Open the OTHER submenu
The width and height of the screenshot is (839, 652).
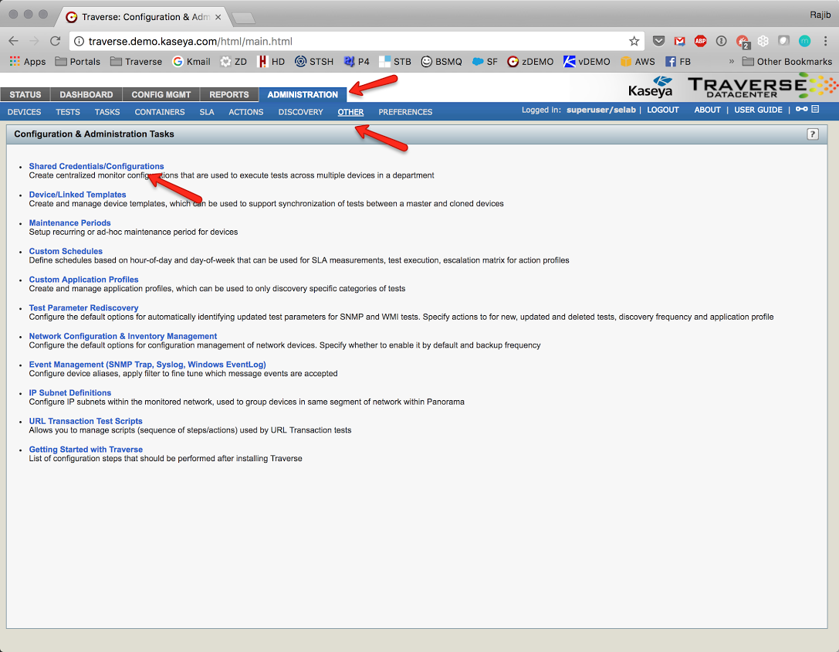pyautogui.click(x=350, y=112)
